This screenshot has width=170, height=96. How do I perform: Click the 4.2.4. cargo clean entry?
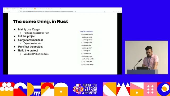coord(87,42)
